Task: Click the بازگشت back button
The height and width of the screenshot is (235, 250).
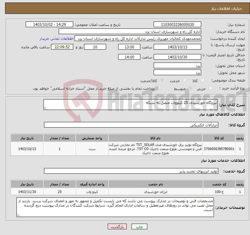Action: [x=117, y=226]
